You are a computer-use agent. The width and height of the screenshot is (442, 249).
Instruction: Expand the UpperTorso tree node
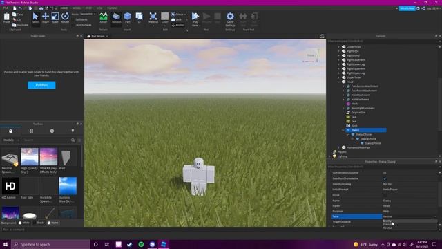click(x=339, y=77)
